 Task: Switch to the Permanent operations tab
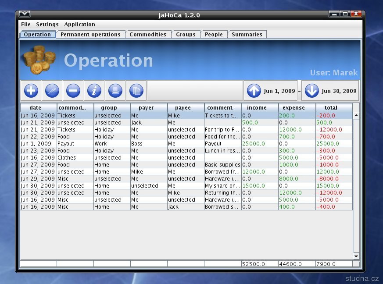(x=90, y=35)
